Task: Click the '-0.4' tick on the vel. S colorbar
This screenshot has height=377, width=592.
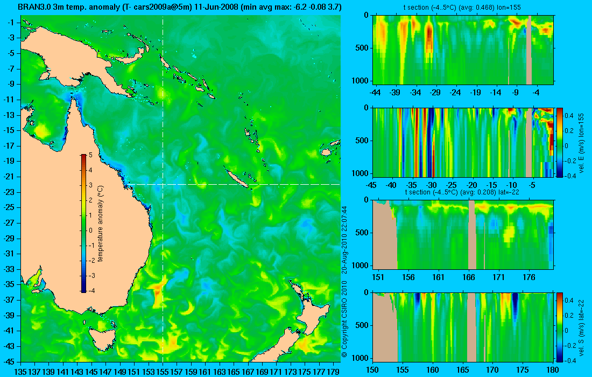Action: point(570,360)
